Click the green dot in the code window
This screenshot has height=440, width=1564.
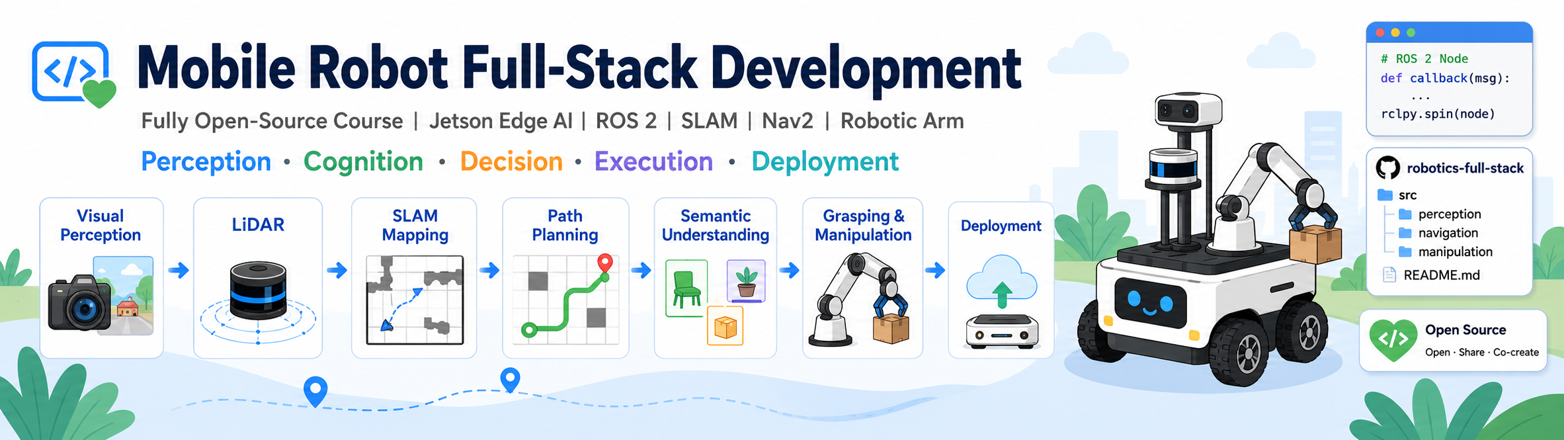coord(1411,32)
